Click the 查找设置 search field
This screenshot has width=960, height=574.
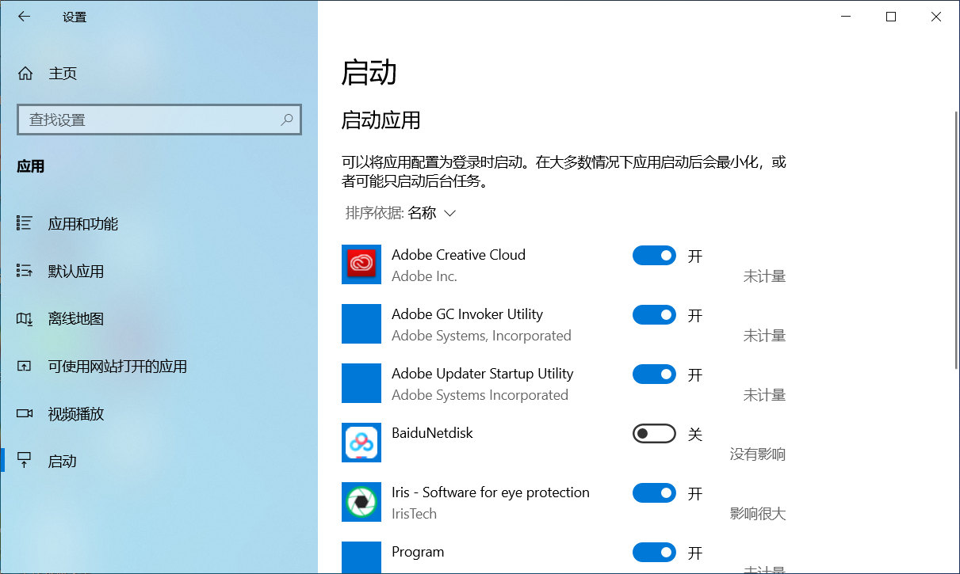tap(159, 120)
